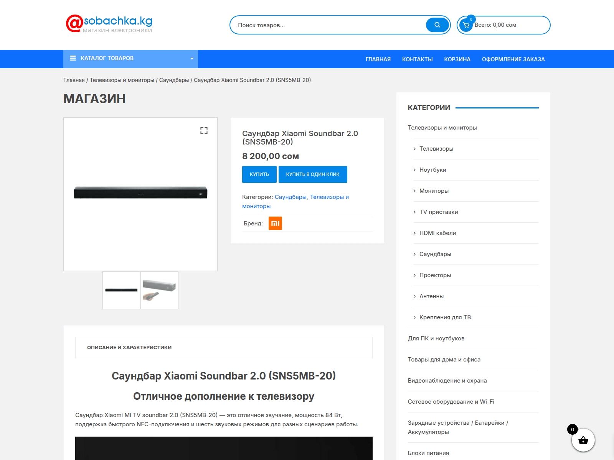Expand the Каталог товаров dropdown arrow
The width and height of the screenshot is (614, 460).
pos(192,59)
